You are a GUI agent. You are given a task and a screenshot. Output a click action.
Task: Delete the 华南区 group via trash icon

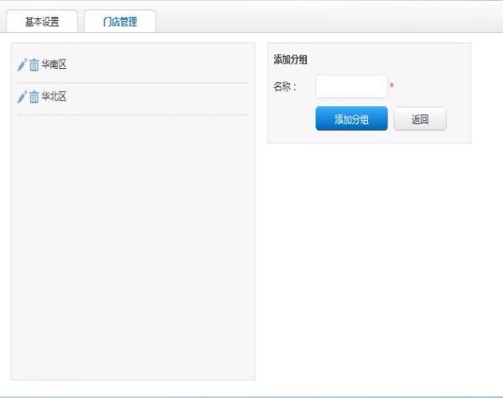tap(34, 65)
